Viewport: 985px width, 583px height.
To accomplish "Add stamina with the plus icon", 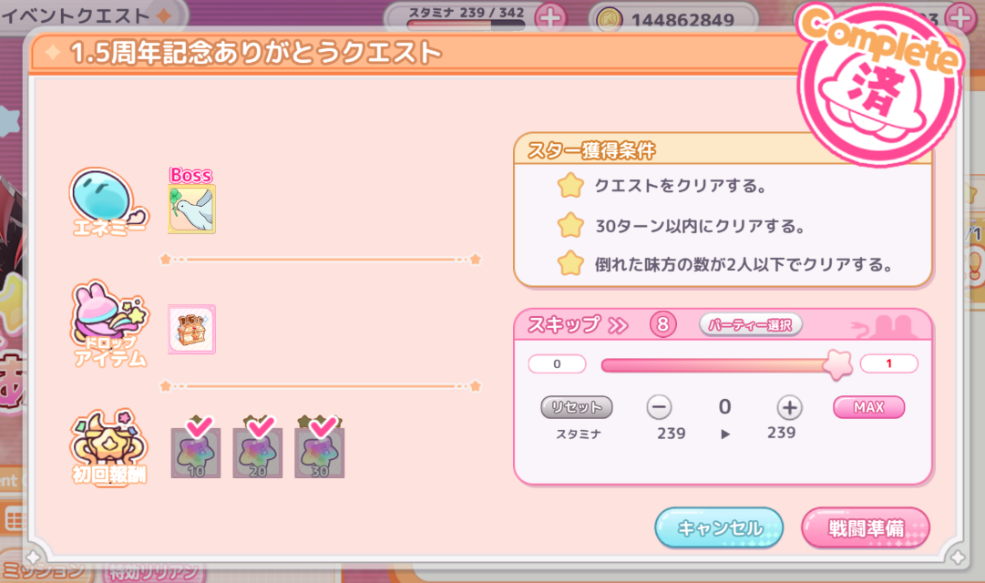I will click(550, 19).
